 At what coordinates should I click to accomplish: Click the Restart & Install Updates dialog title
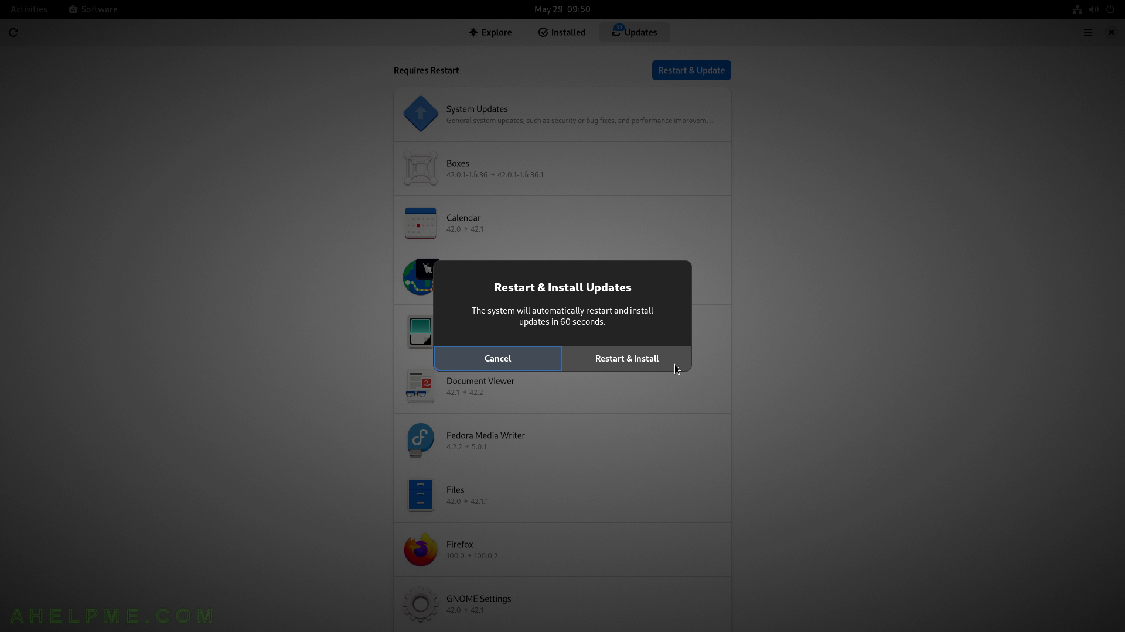562,287
